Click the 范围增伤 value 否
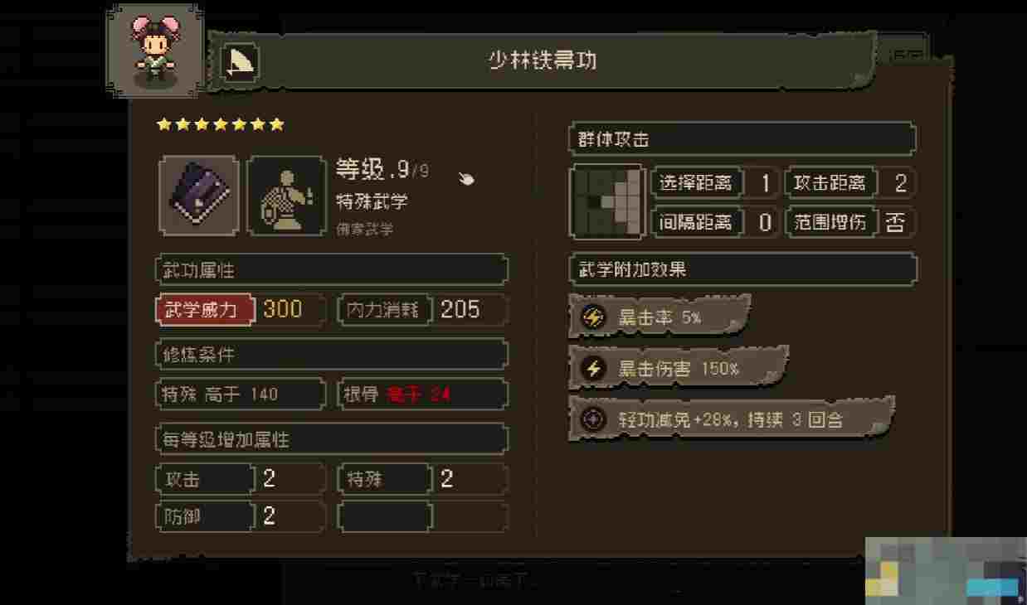Screen dimensions: 1027x605 pos(894,222)
